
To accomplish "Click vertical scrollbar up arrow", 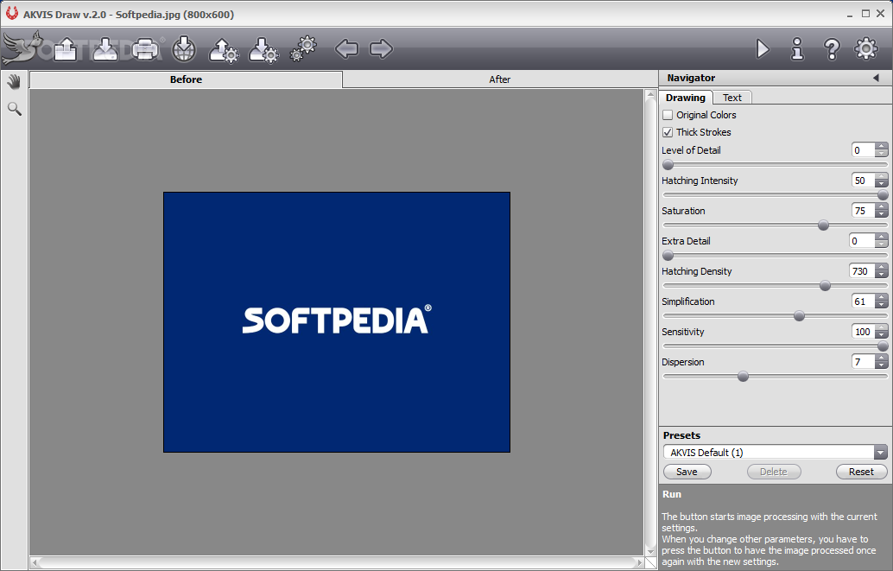I will point(651,95).
